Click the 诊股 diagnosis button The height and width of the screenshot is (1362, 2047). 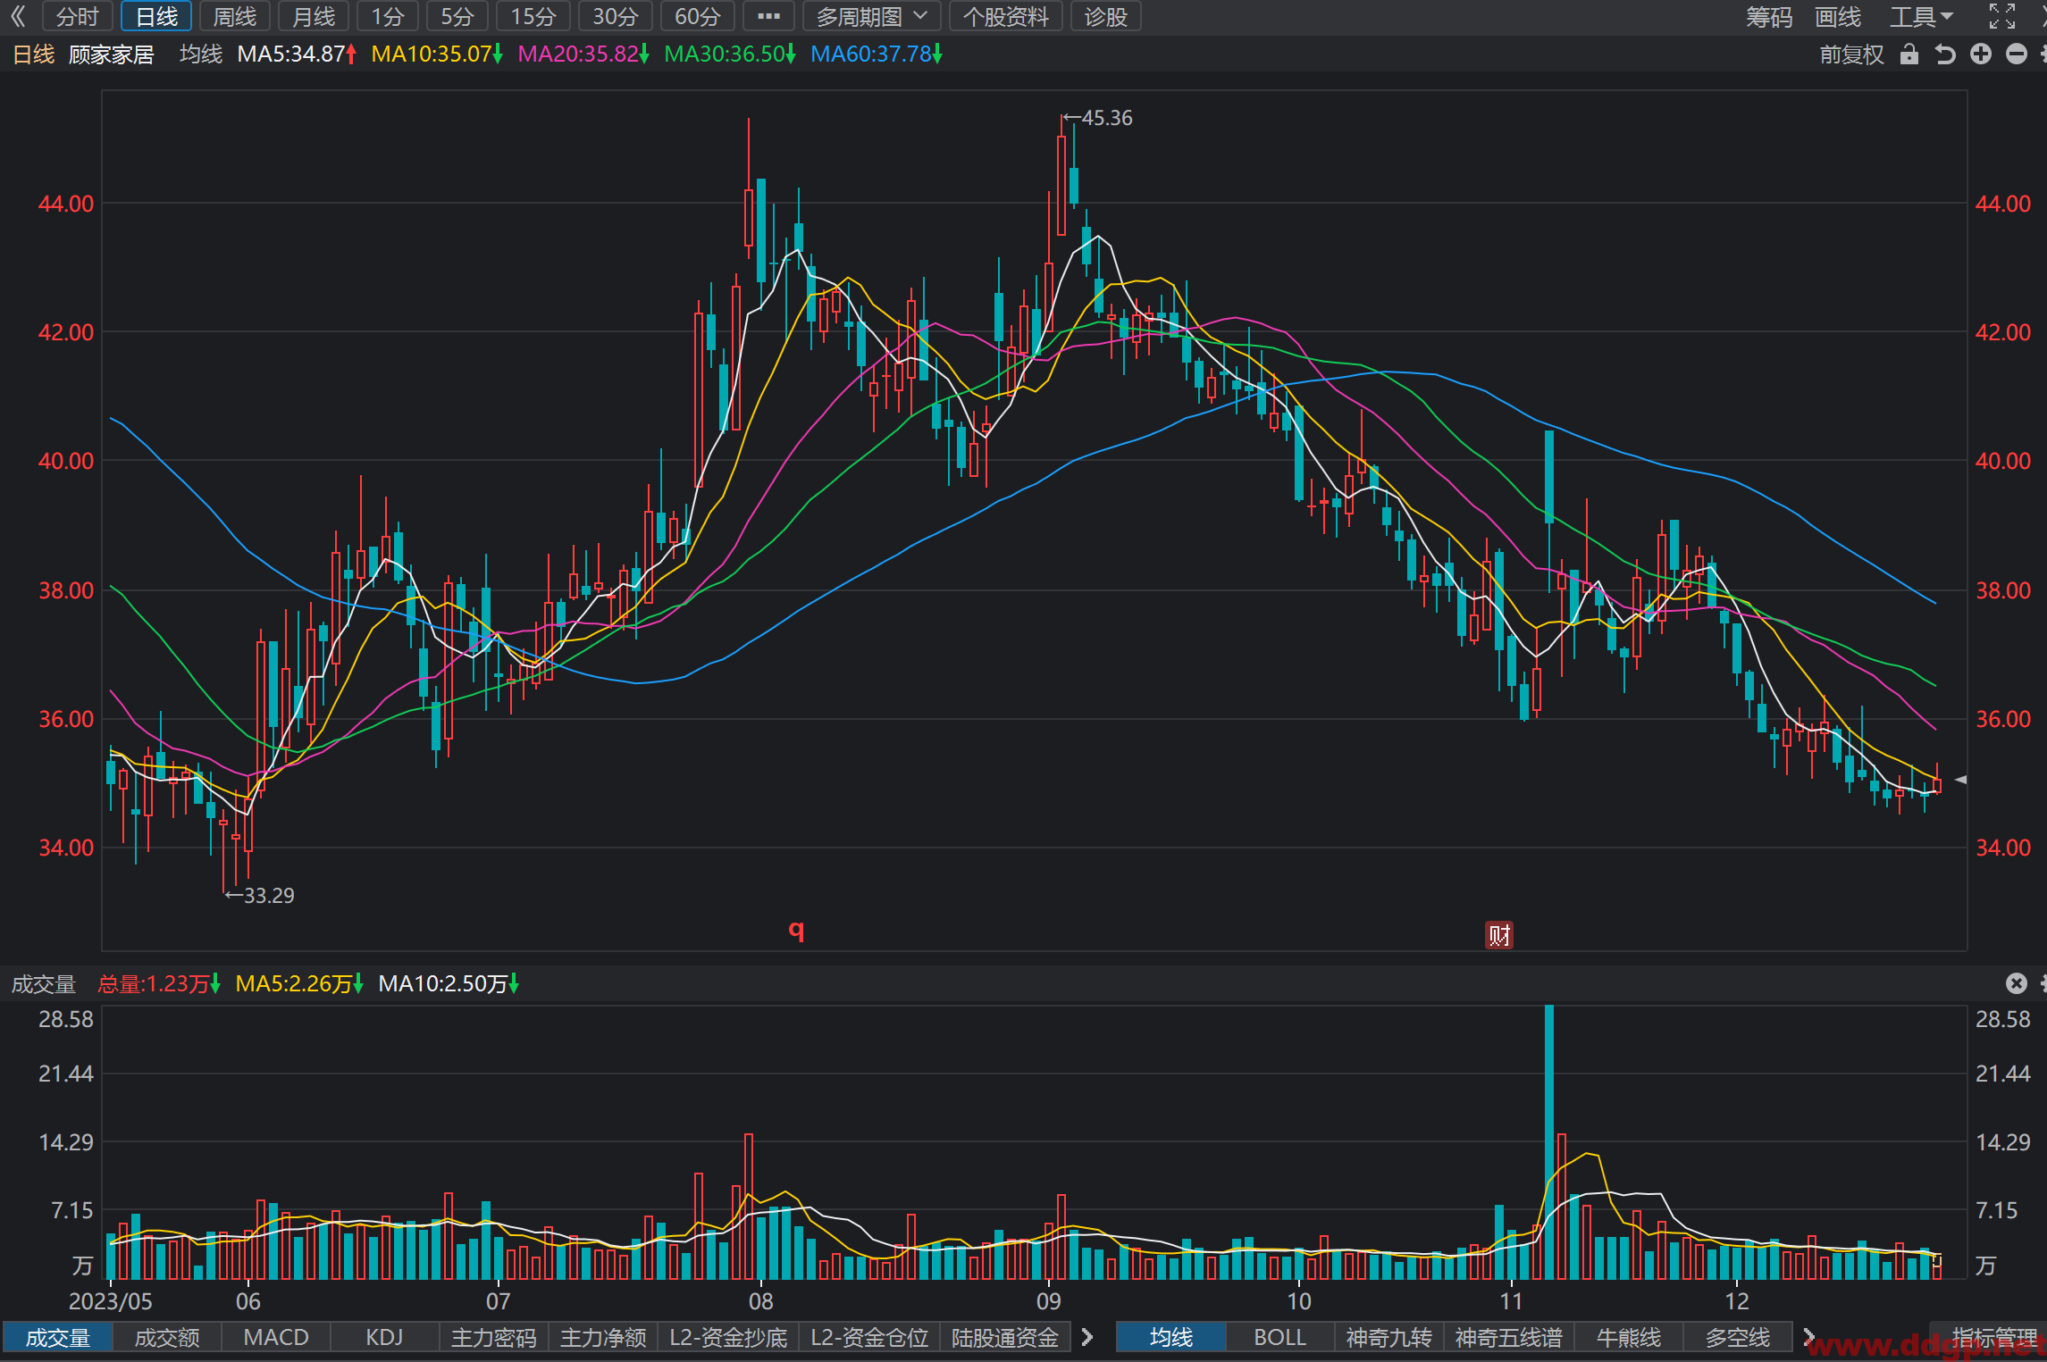point(1106,16)
